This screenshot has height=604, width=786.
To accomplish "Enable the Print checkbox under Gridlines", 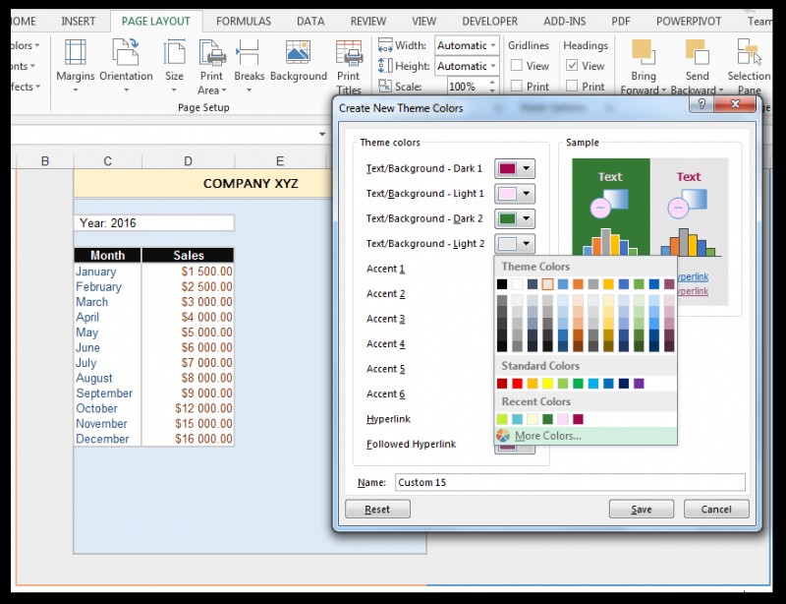I will 518,86.
